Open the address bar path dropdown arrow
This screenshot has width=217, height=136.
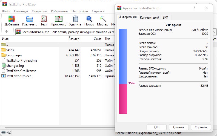214,32
